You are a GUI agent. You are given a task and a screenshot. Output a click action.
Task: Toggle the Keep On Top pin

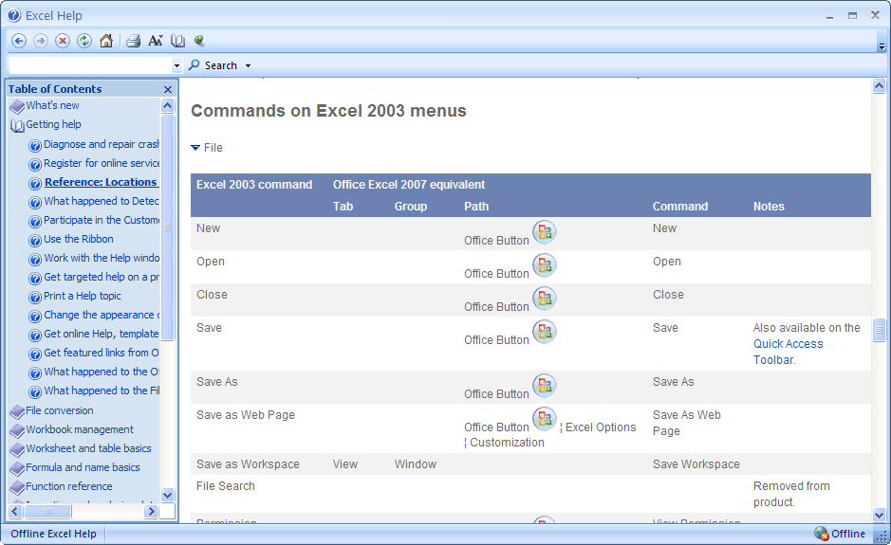[x=199, y=41]
